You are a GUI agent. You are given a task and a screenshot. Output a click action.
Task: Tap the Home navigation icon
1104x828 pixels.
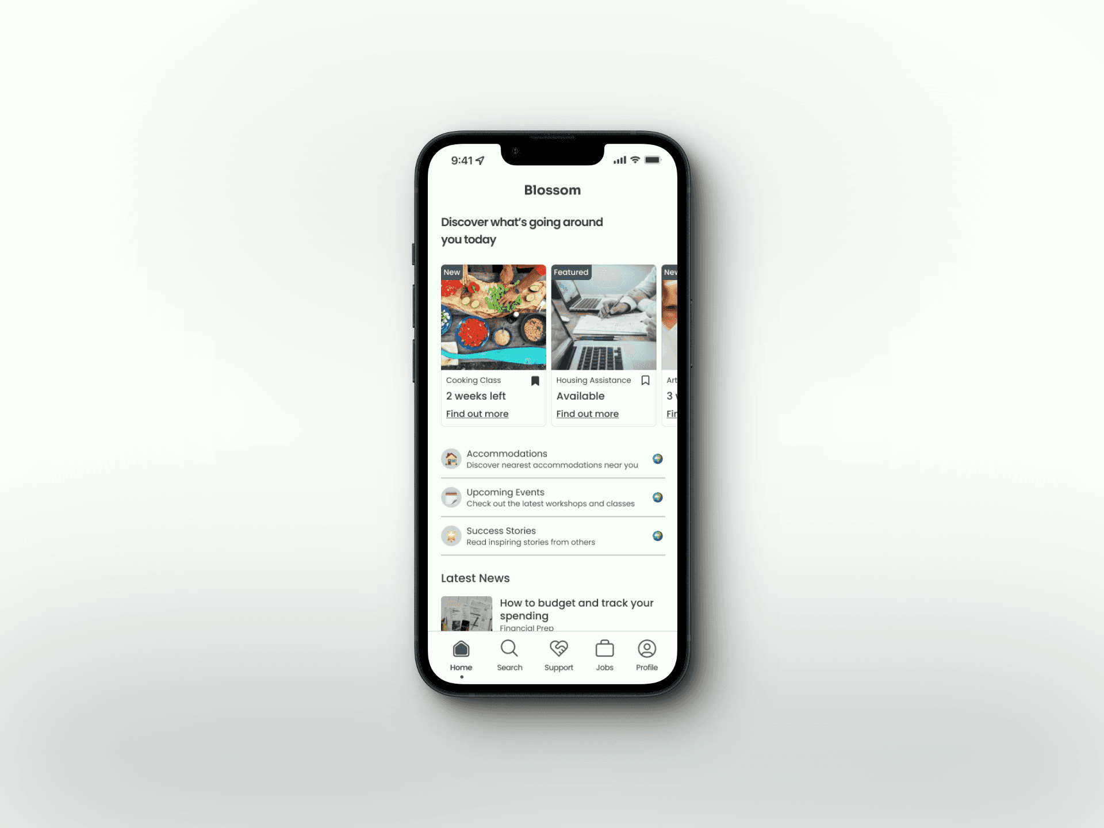(x=460, y=650)
